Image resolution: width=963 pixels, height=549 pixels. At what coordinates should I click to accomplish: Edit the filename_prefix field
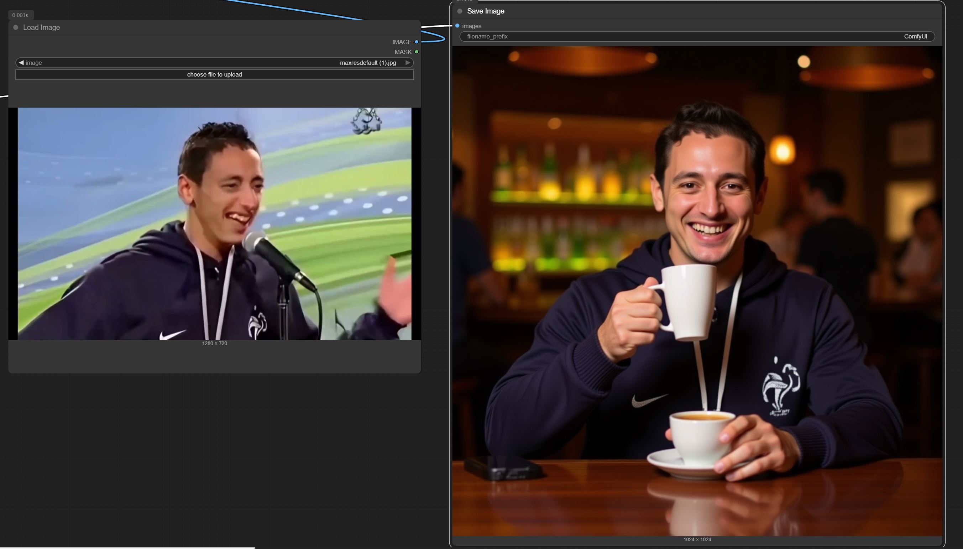click(697, 37)
